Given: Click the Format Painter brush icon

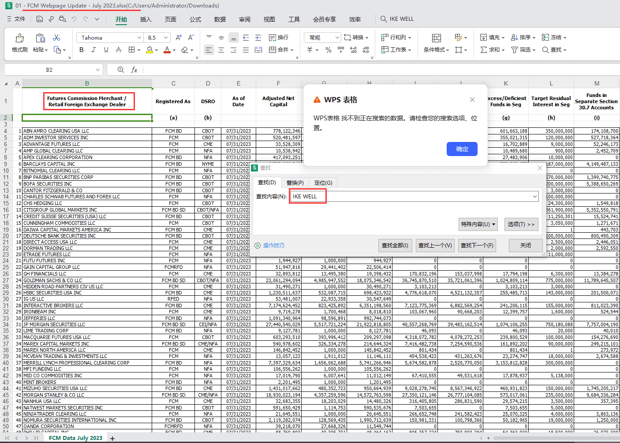Looking at the screenshot, I should point(19,38).
